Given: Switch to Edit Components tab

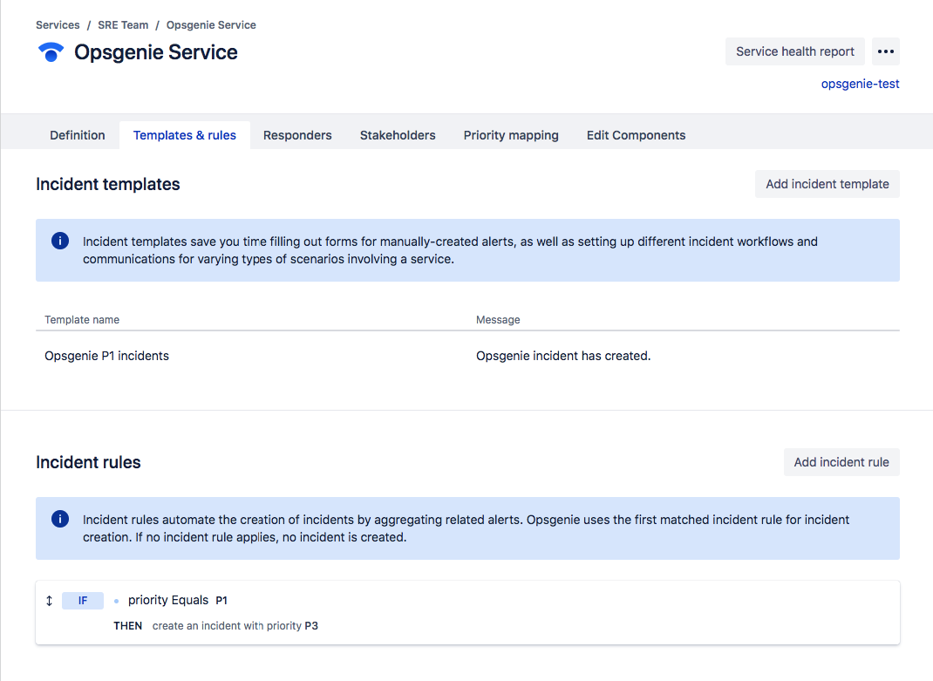Looking at the screenshot, I should tap(636, 135).
